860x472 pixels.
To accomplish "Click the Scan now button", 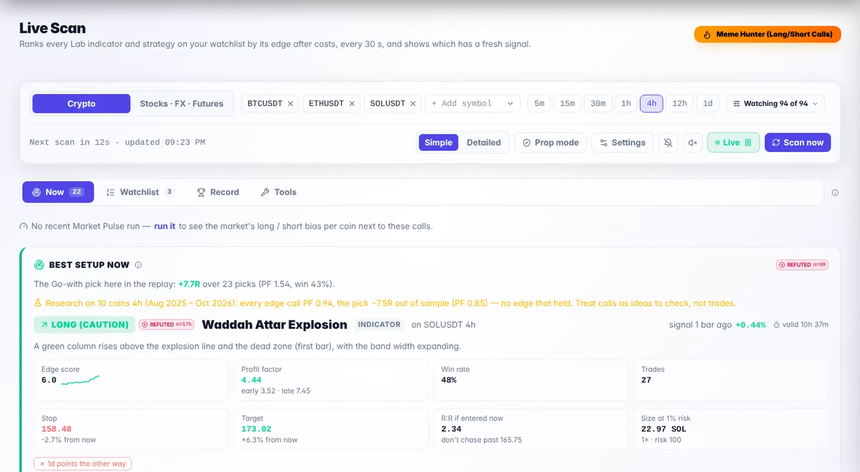I will click(798, 142).
